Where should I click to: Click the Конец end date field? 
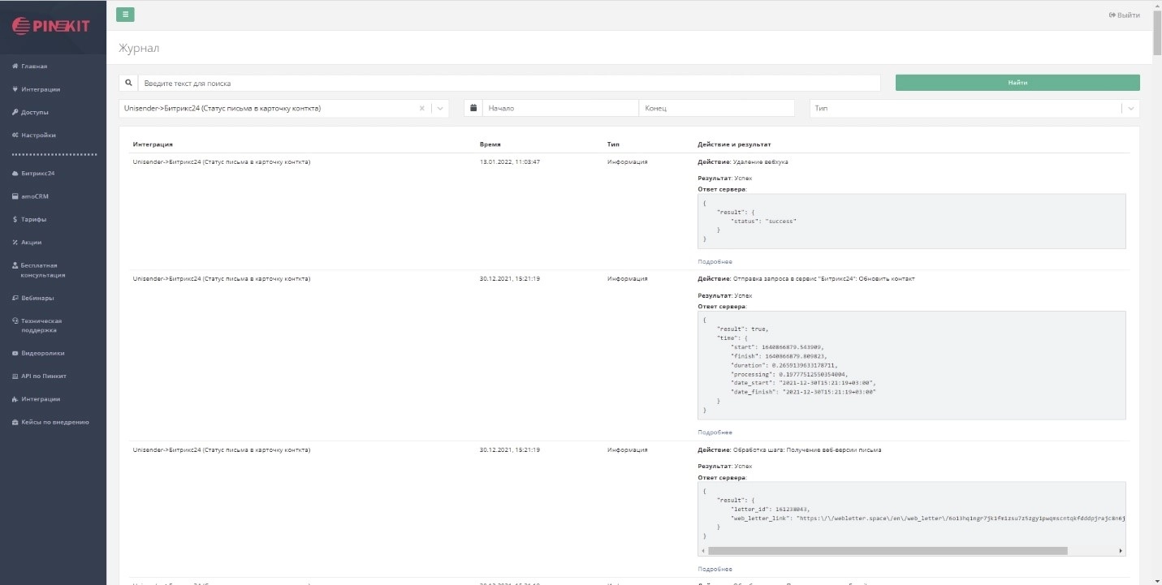coord(717,108)
